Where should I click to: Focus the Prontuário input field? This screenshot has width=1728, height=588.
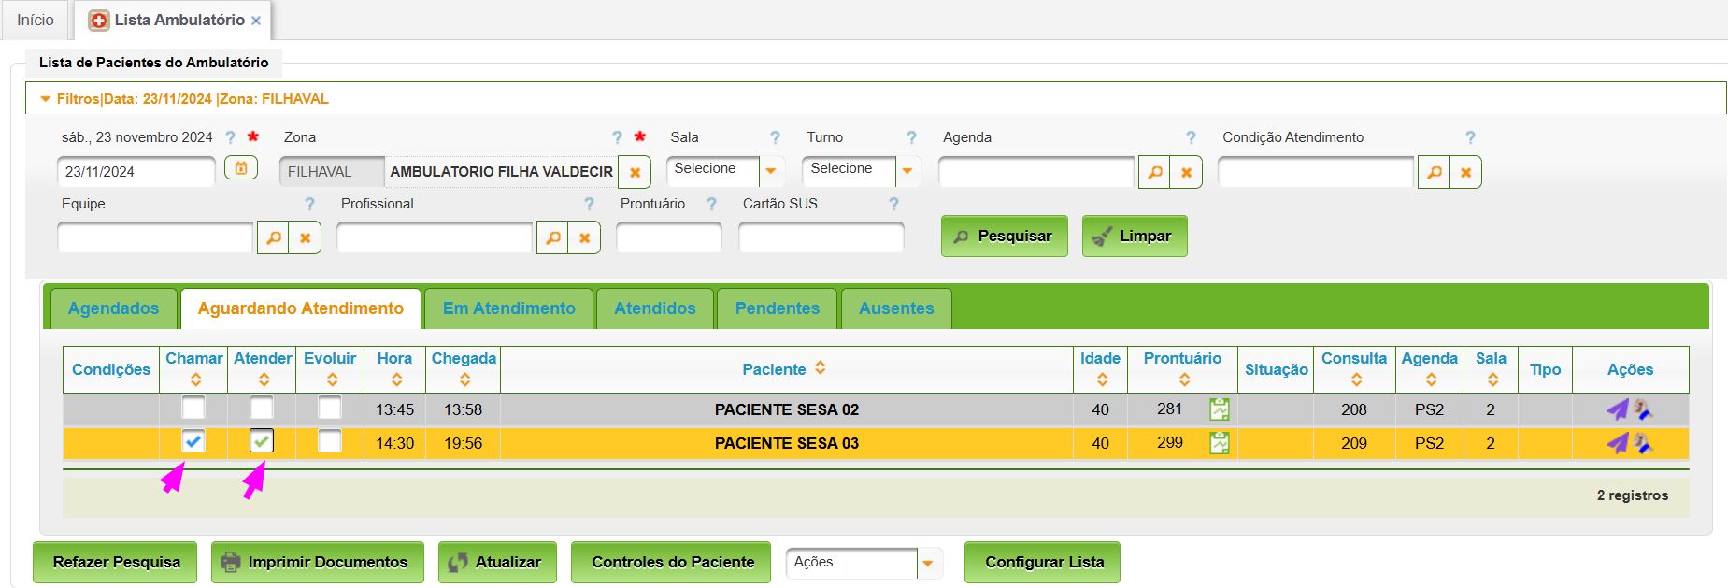tap(669, 237)
